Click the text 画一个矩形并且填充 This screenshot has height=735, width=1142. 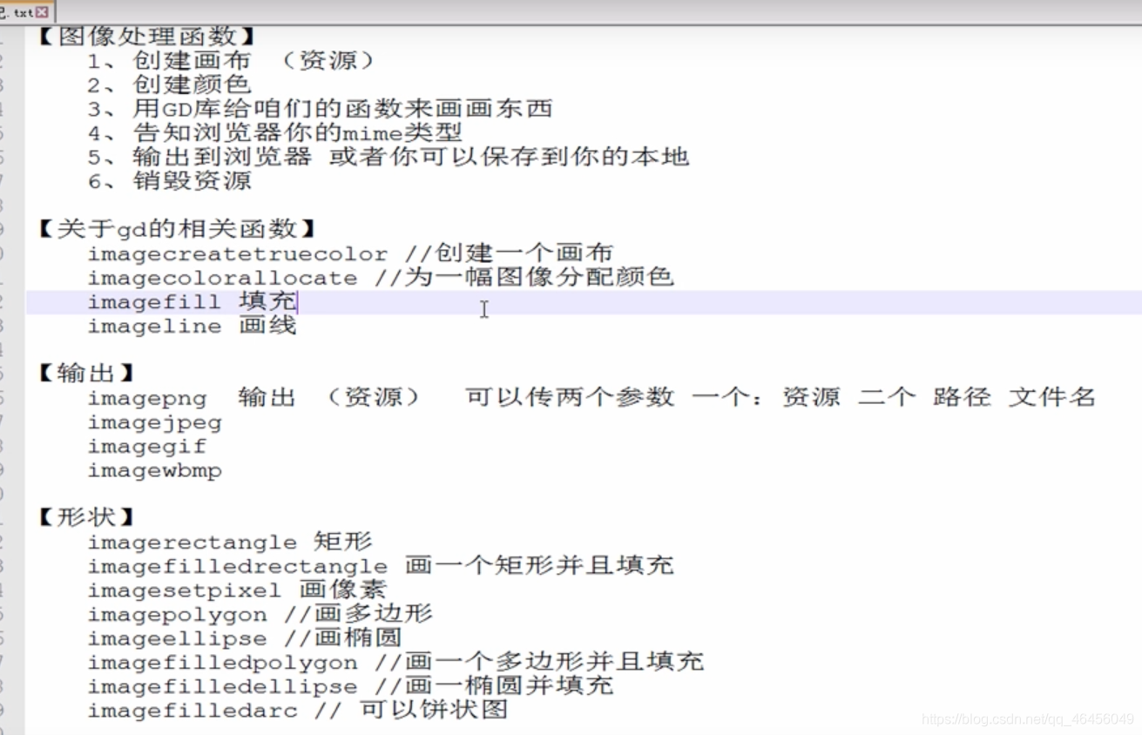539,565
